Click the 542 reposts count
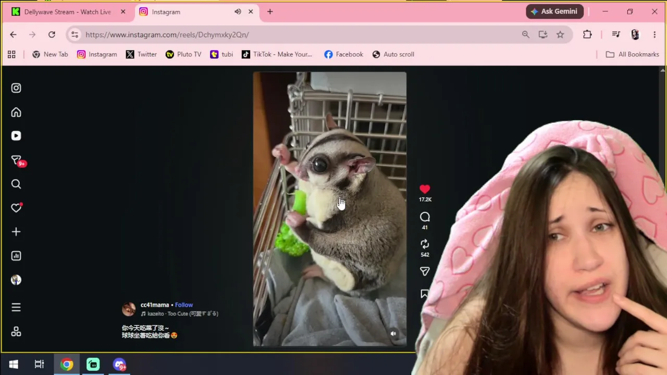Screen dimensions: 667x375 pos(425,255)
